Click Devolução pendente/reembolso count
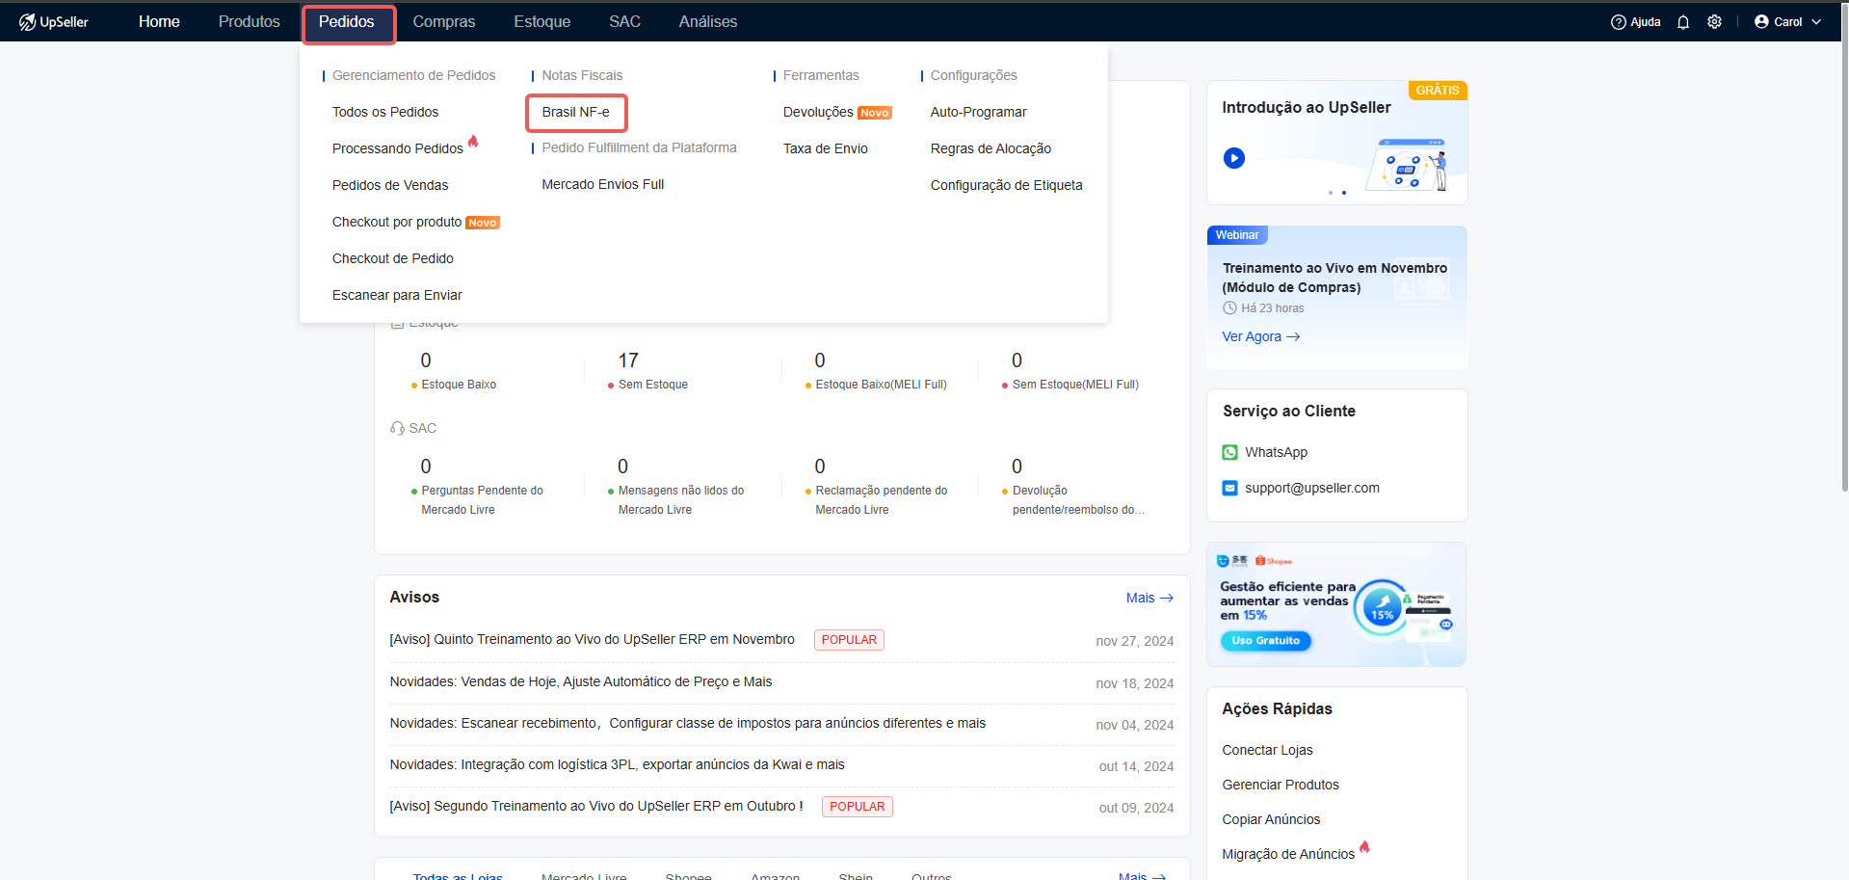The image size is (1849, 880). [1017, 467]
